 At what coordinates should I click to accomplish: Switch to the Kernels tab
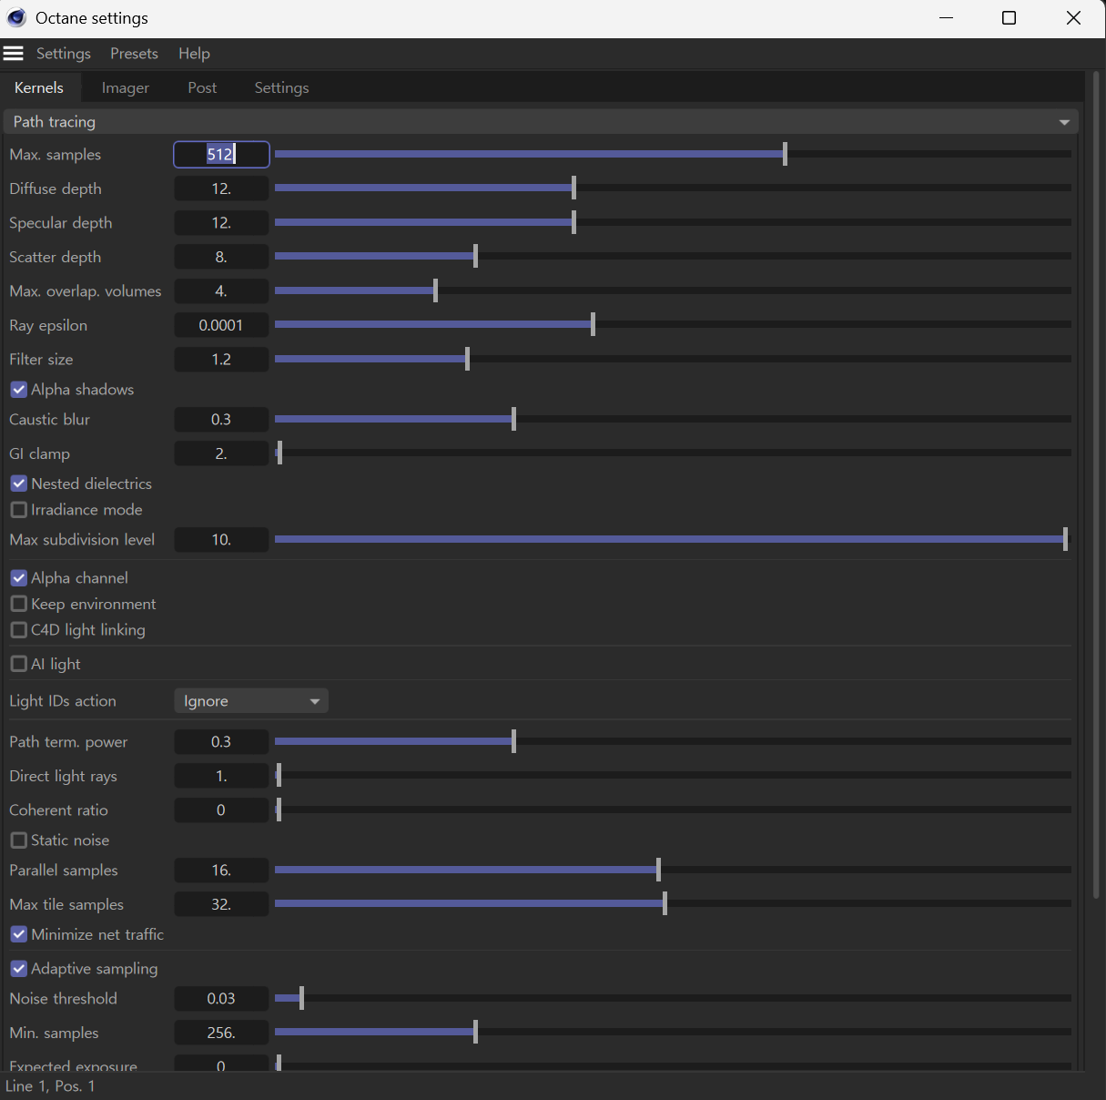tap(39, 87)
